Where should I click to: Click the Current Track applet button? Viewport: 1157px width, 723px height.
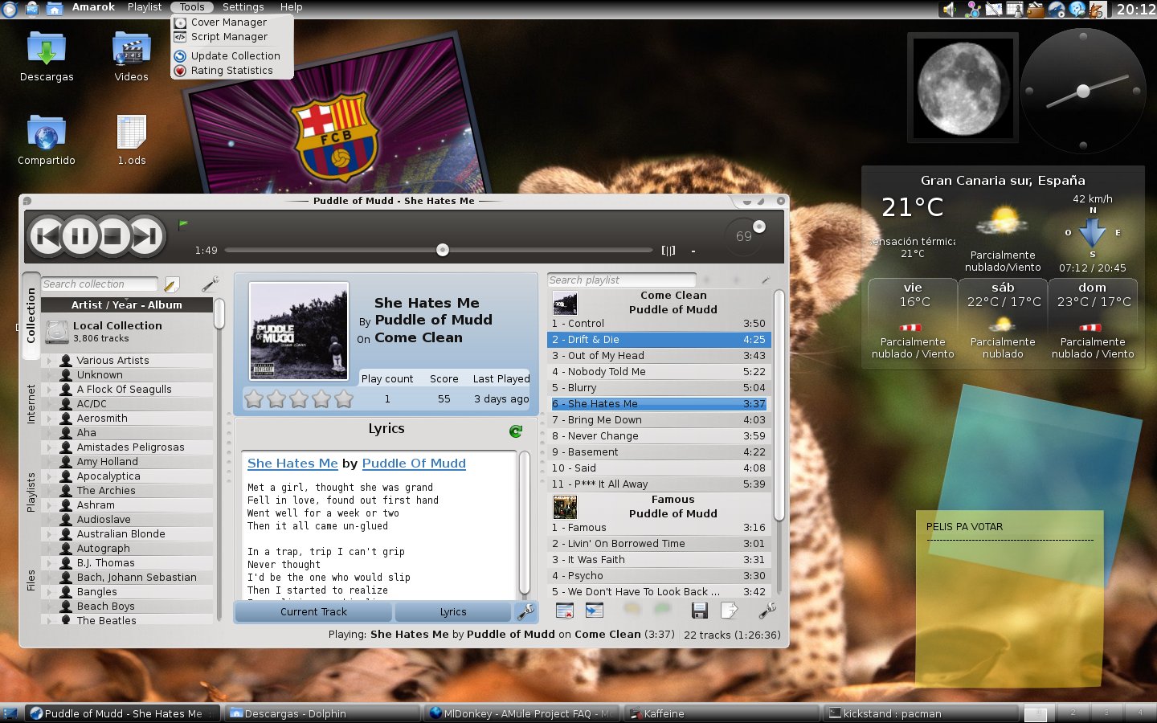(x=314, y=612)
